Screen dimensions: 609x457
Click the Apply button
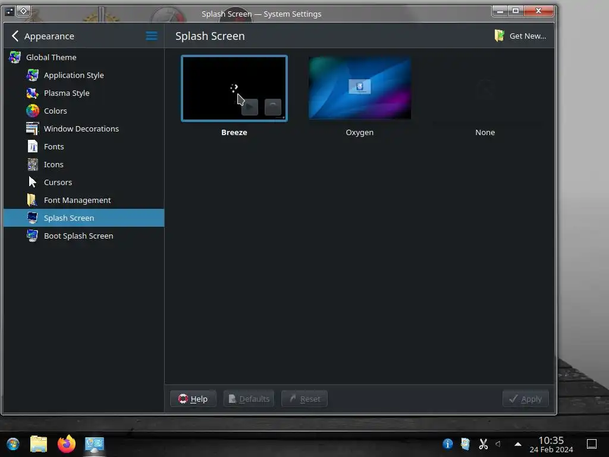[x=526, y=399]
